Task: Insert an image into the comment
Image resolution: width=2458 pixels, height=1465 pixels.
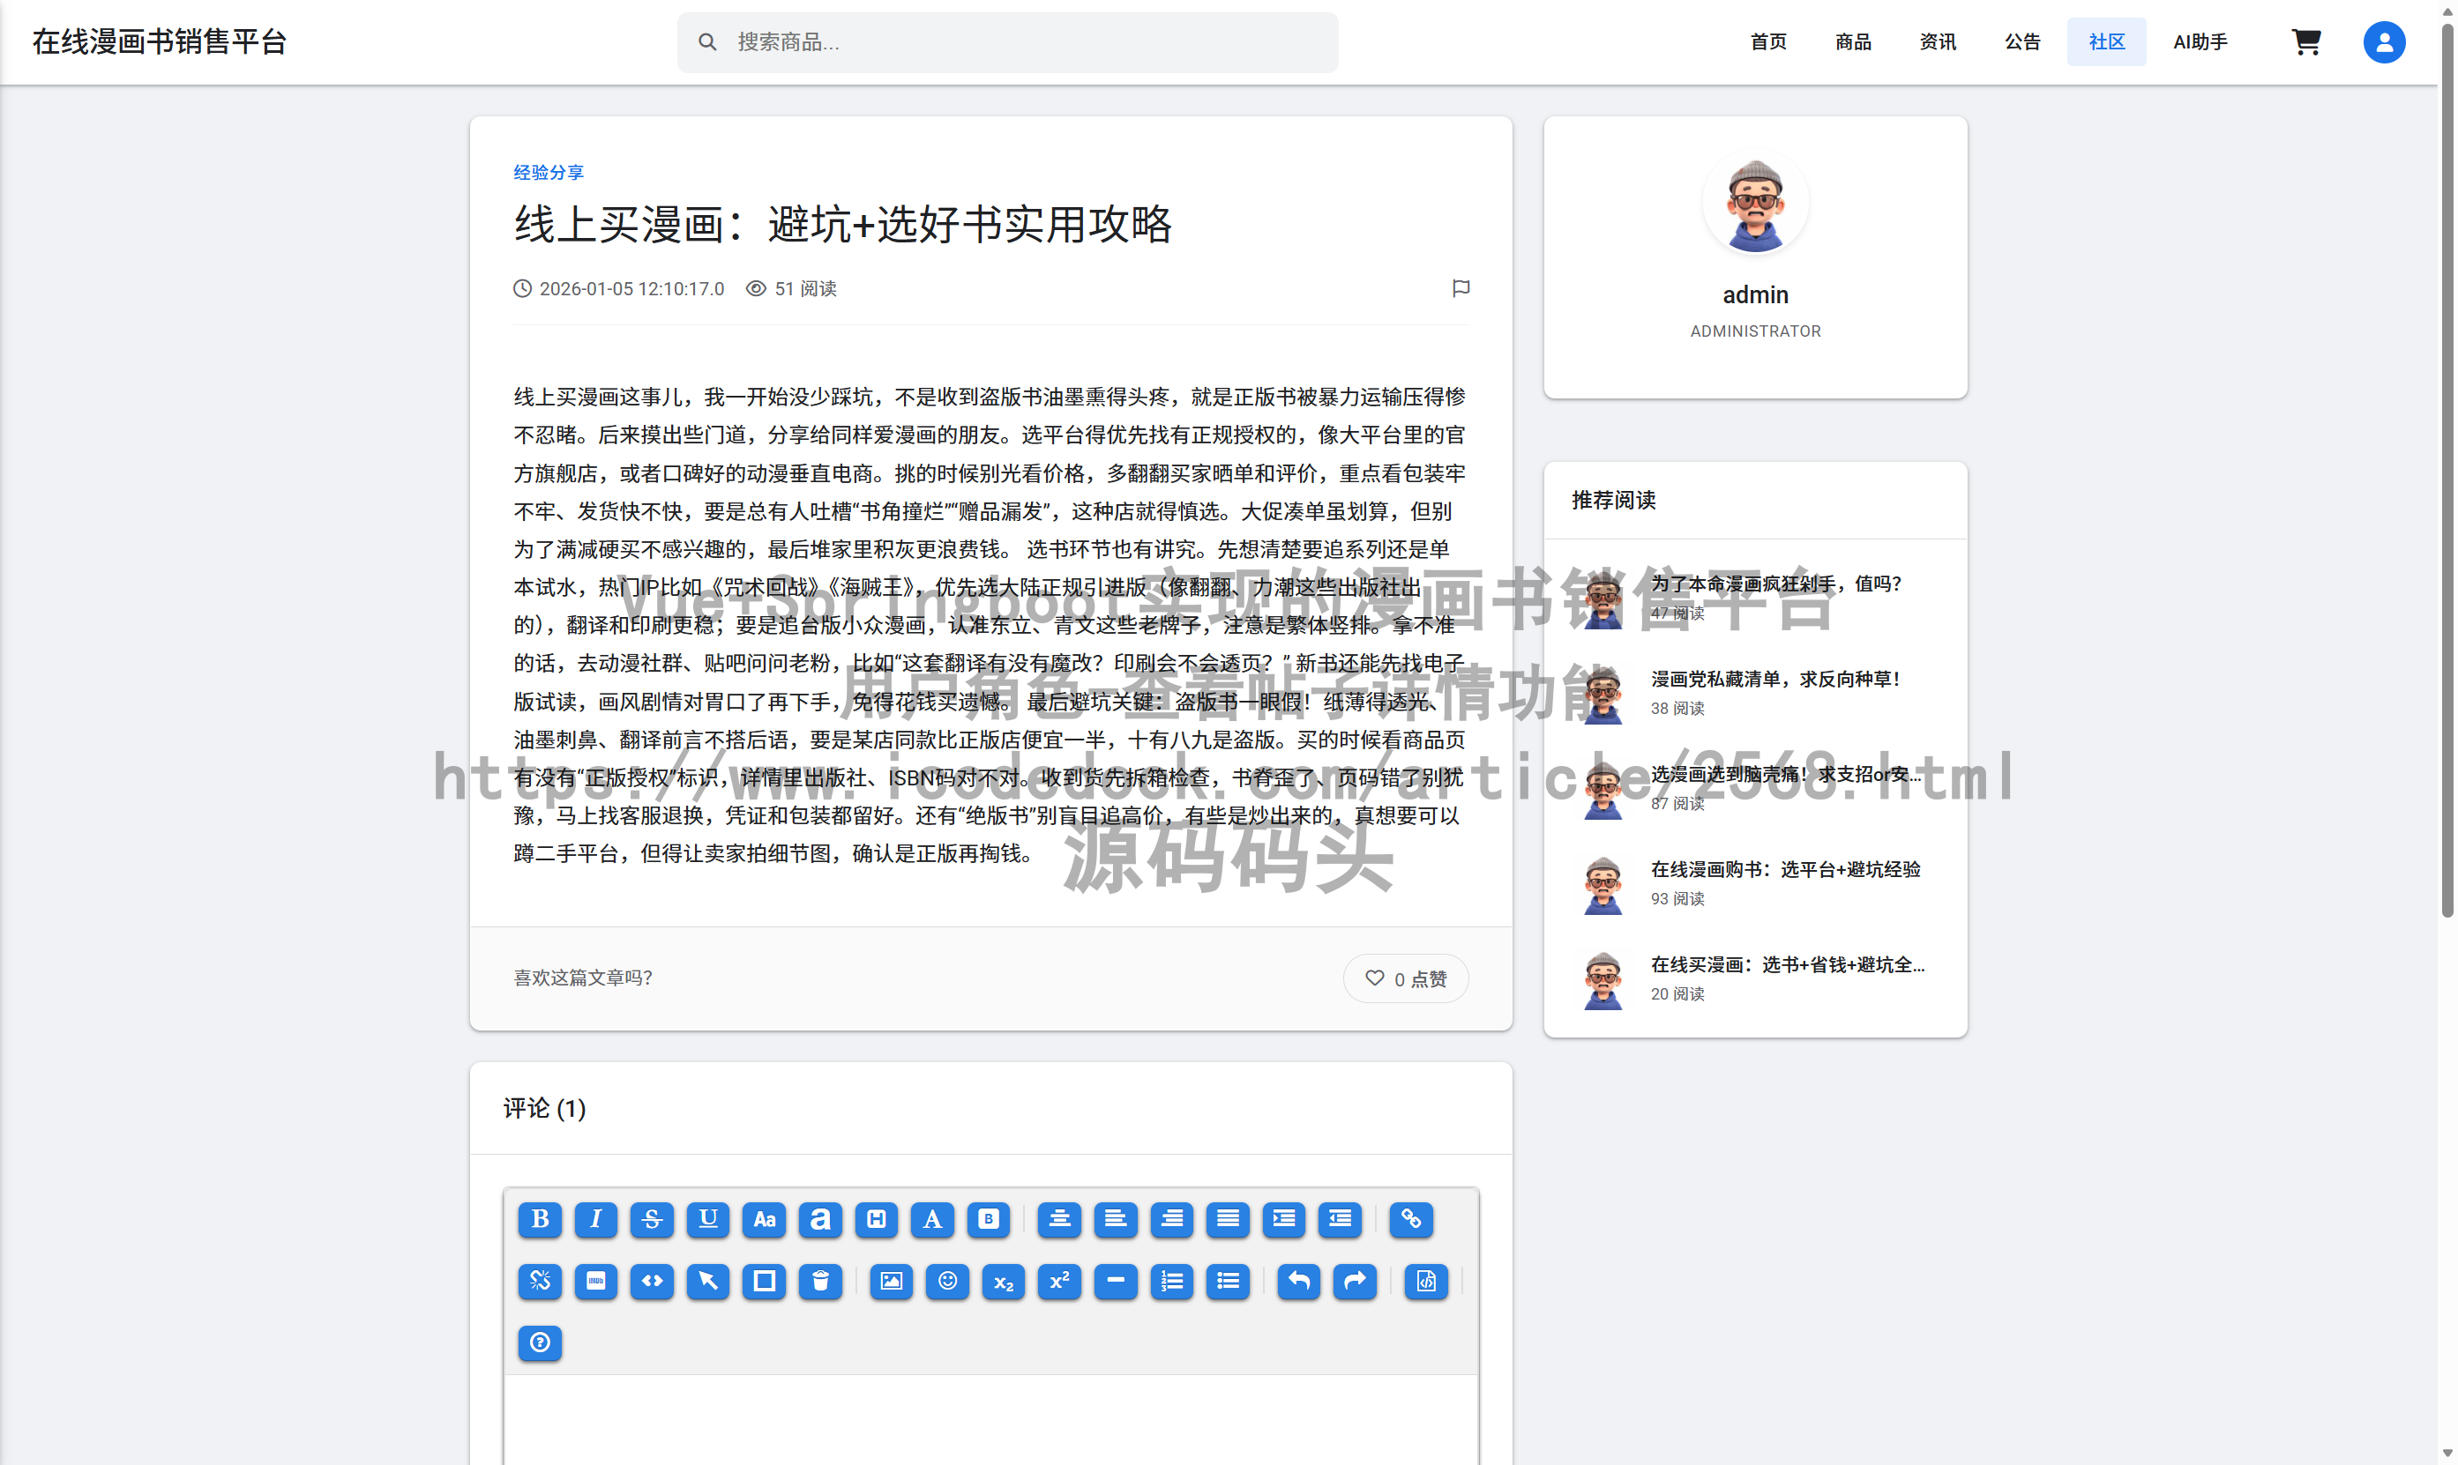Action: coord(891,1282)
